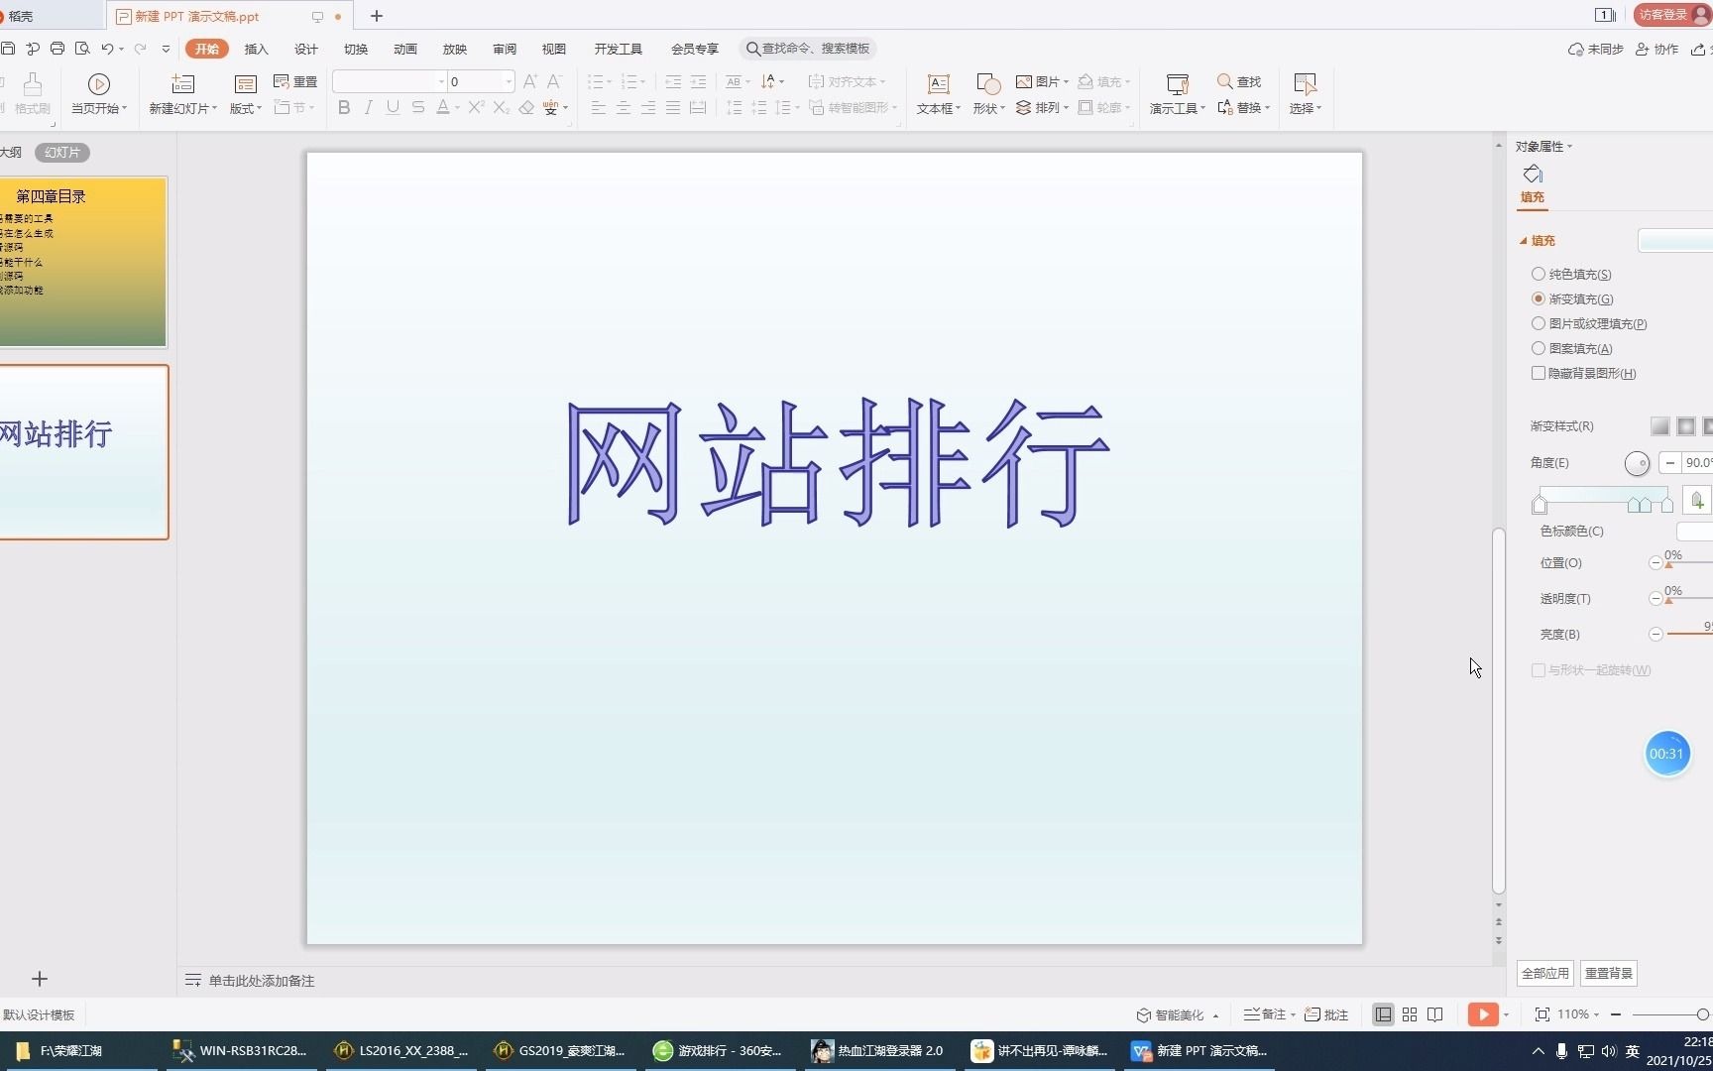Toggle bold formatting button
1713x1071 pixels.
point(344,107)
